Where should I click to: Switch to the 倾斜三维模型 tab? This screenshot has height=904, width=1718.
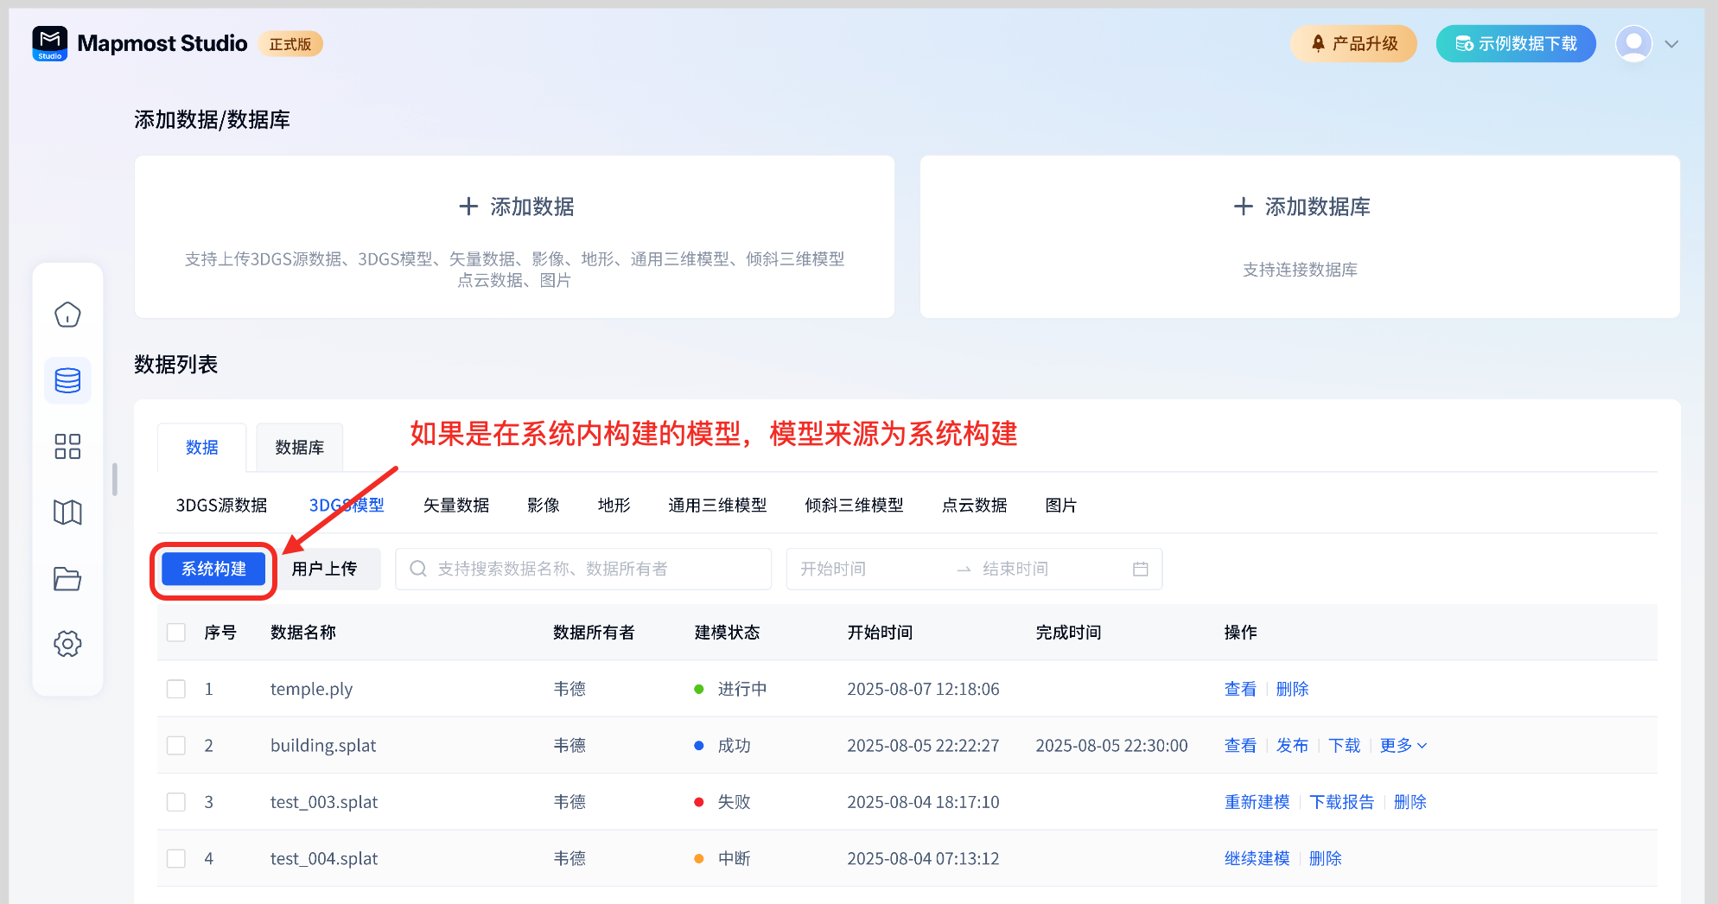(854, 506)
